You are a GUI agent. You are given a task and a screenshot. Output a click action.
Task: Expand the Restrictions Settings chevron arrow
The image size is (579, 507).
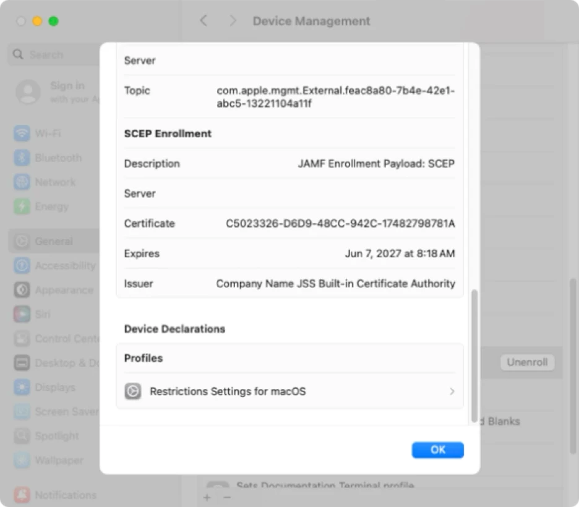452,391
